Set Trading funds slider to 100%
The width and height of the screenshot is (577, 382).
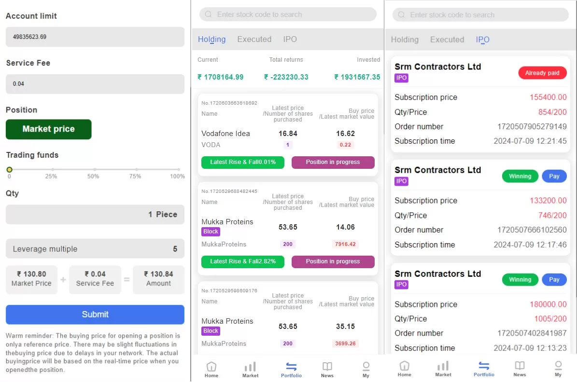coord(179,169)
